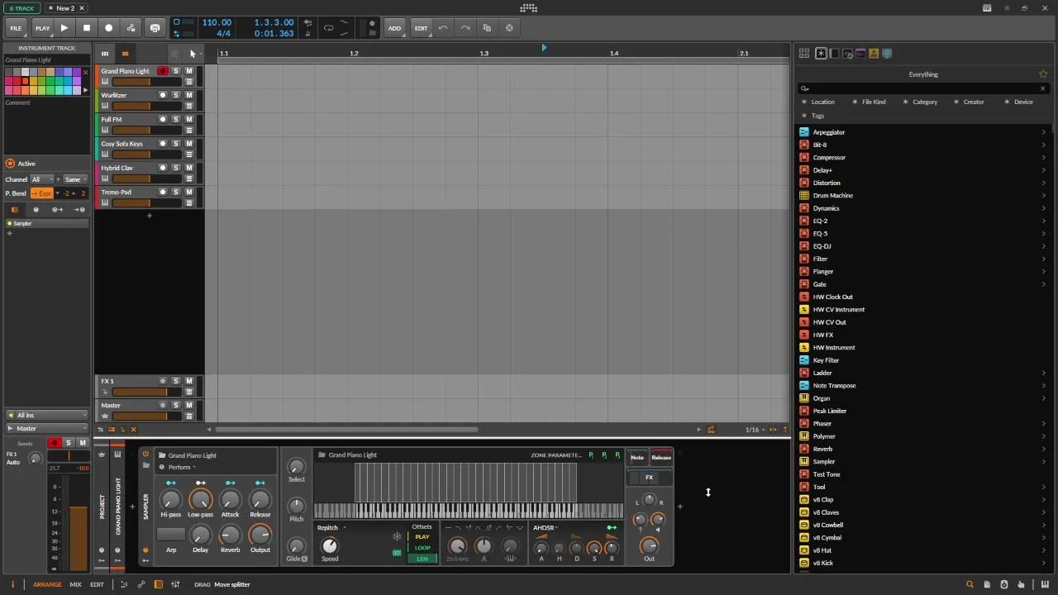Click the FX button in Sampler

(x=649, y=478)
